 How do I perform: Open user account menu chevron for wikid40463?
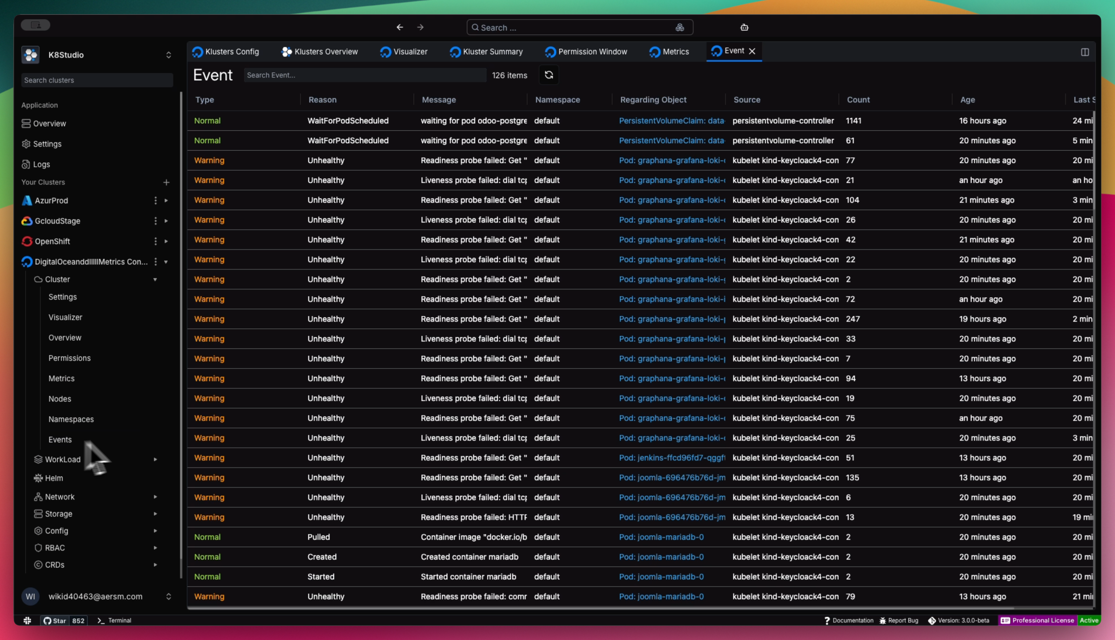tap(168, 596)
